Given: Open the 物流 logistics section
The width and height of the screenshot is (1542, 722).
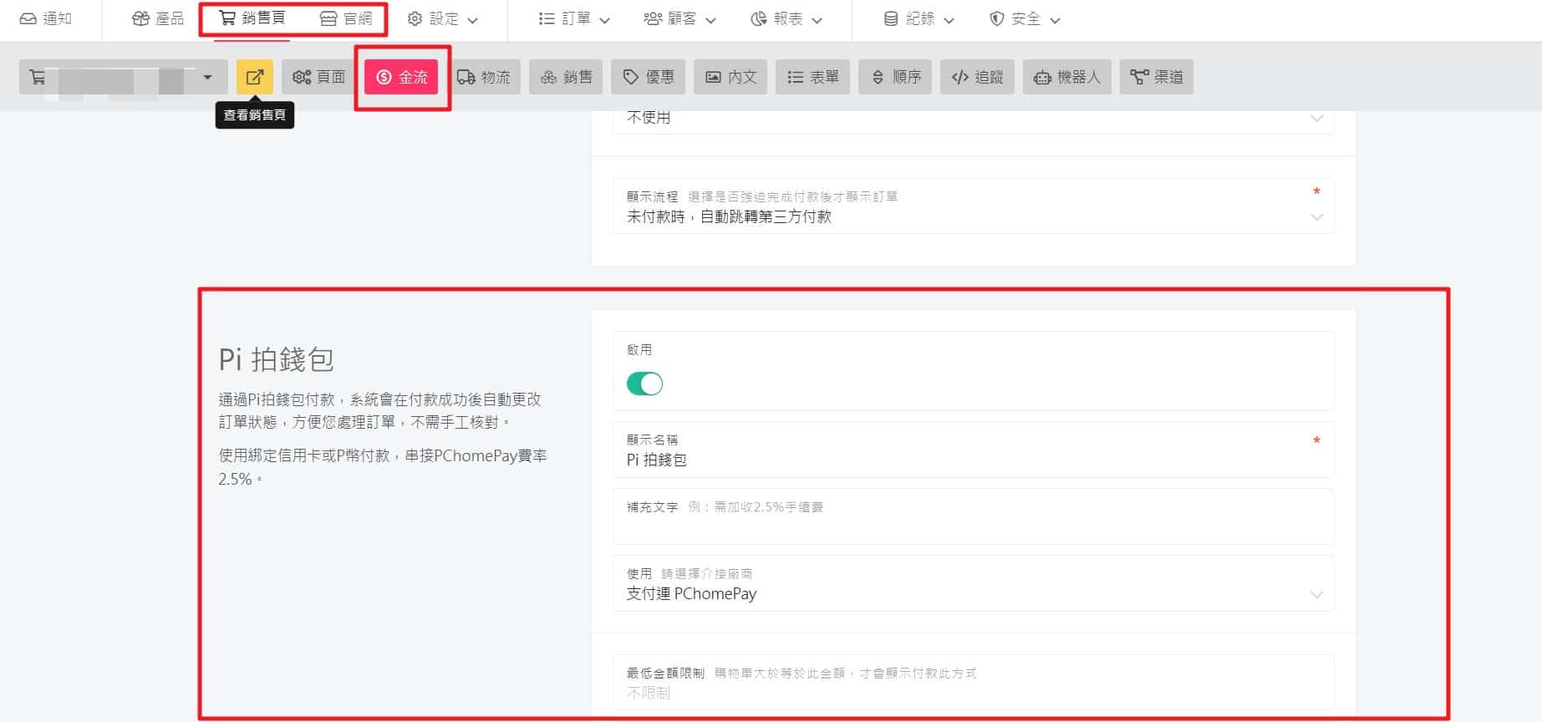Looking at the screenshot, I should [484, 77].
